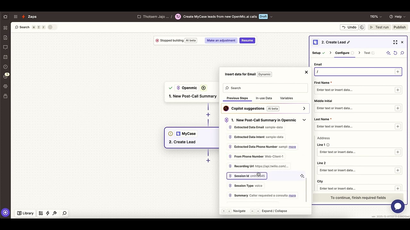
Task: Open the settings gear in left sidebar
Action: coord(5,86)
